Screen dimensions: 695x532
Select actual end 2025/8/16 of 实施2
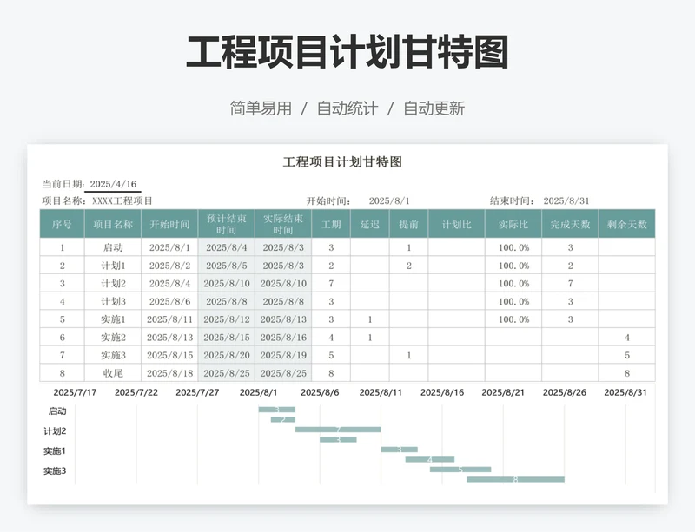(283, 337)
